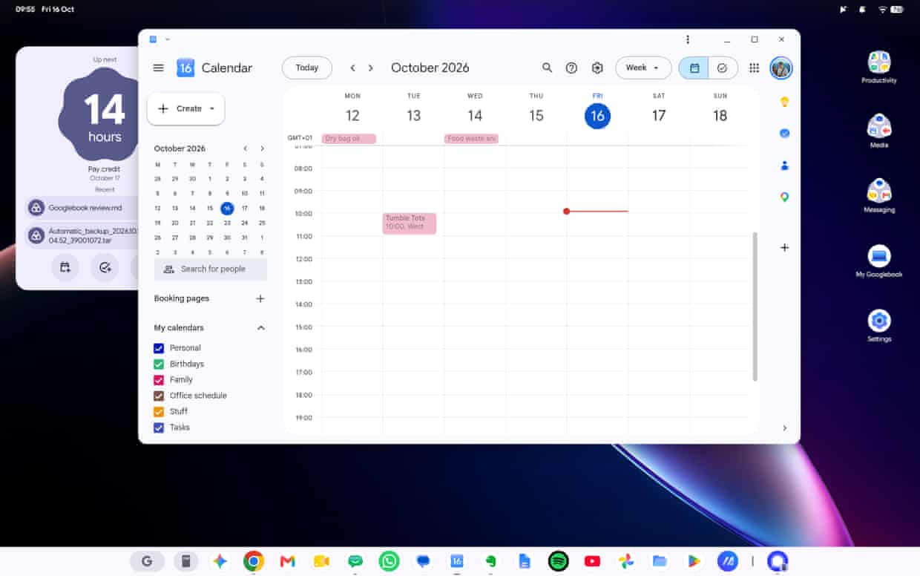Toggle the Stuff calendar checkbox
The width and height of the screenshot is (920, 576).
tap(158, 411)
